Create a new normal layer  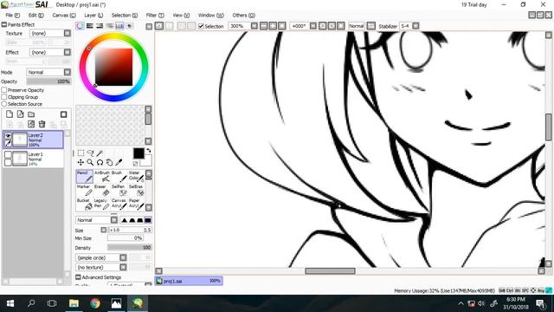click(x=10, y=114)
